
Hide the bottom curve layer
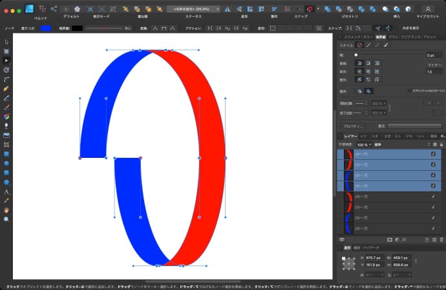pyautogui.click(x=433, y=227)
